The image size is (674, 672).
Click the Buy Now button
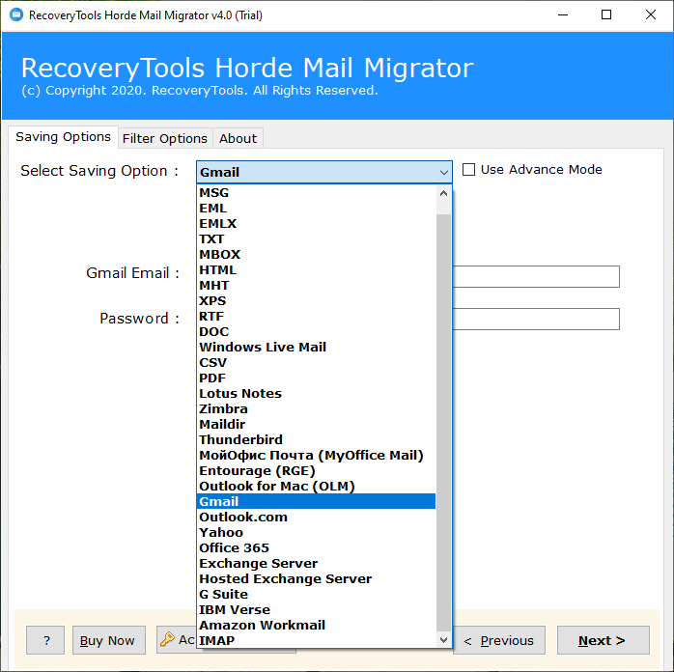pos(109,641)
